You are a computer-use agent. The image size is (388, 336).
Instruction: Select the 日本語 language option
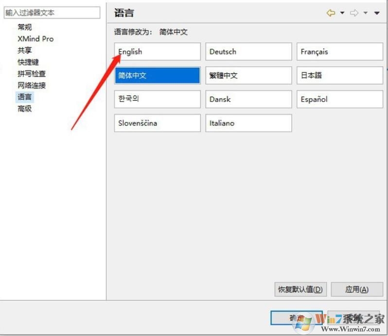[340, 75]
